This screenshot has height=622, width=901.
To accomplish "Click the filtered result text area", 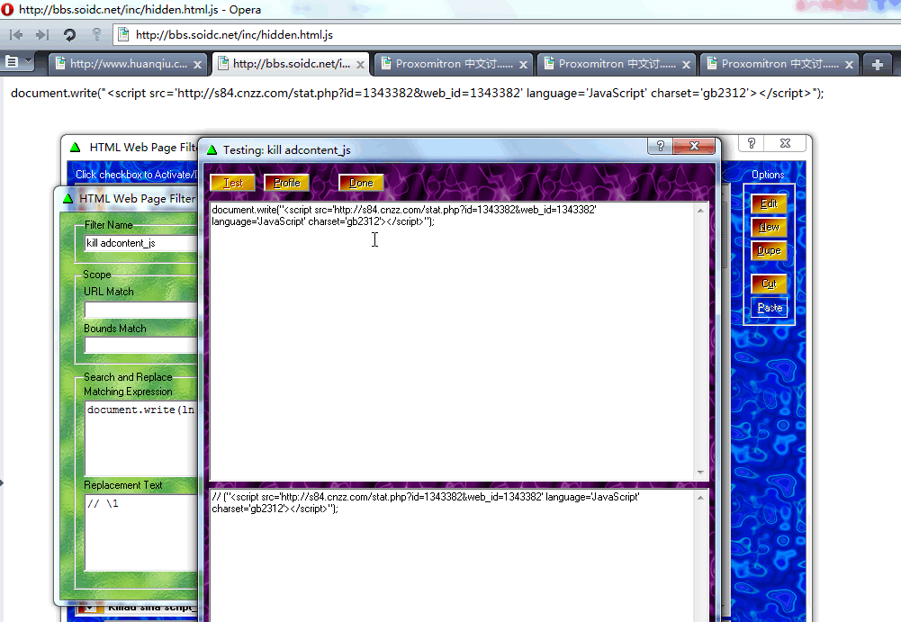I will point(452,555).
